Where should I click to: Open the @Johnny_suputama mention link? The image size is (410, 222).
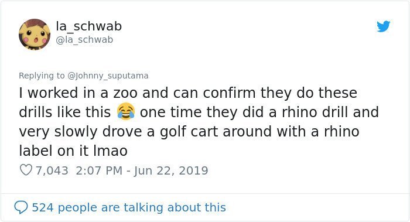pos(108,76)
